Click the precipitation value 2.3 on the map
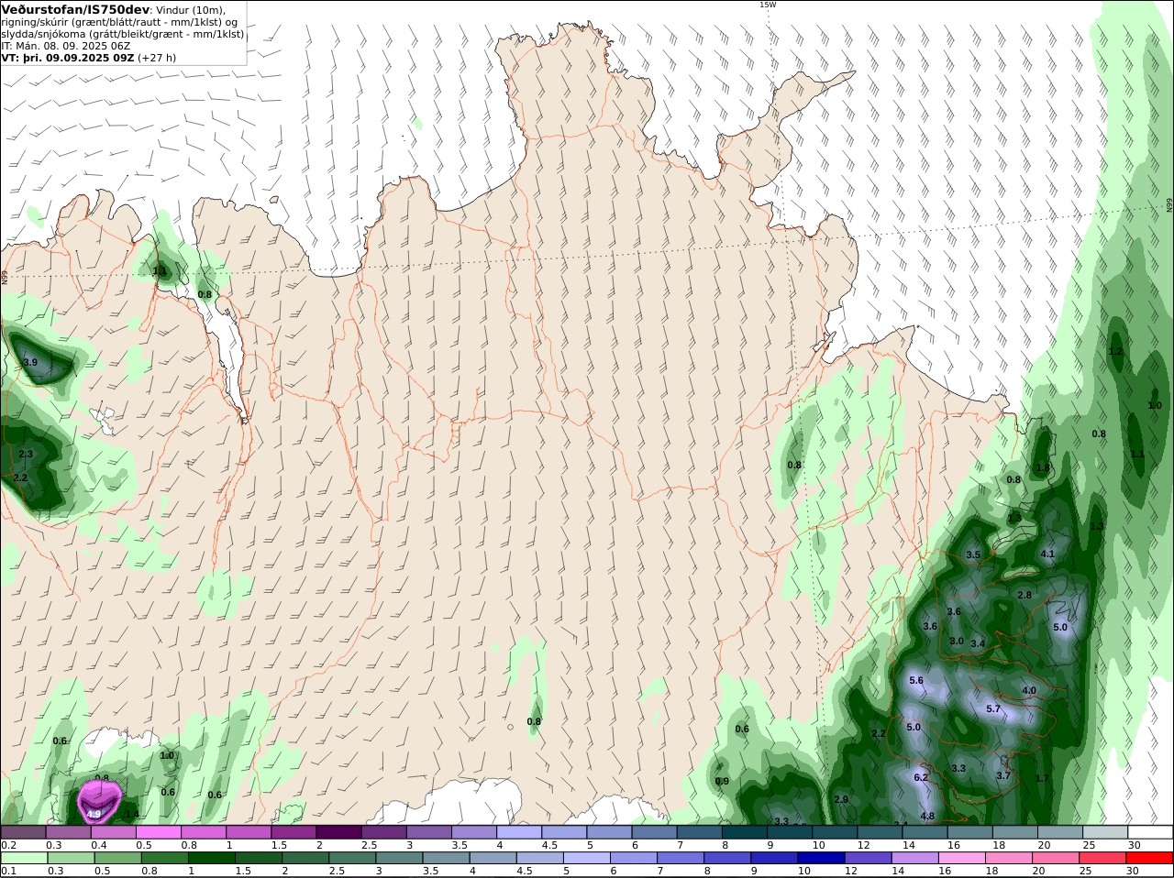The height and width of the screenshot is (878, 1174). pos(26,455)
